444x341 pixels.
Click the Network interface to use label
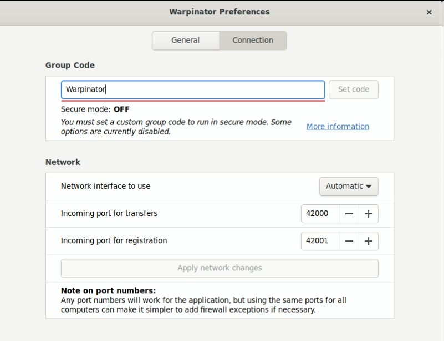point(105,186)
